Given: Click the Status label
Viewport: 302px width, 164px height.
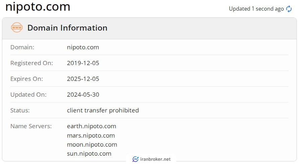Looking at the screenshot, I should click(x=20, y=110).
